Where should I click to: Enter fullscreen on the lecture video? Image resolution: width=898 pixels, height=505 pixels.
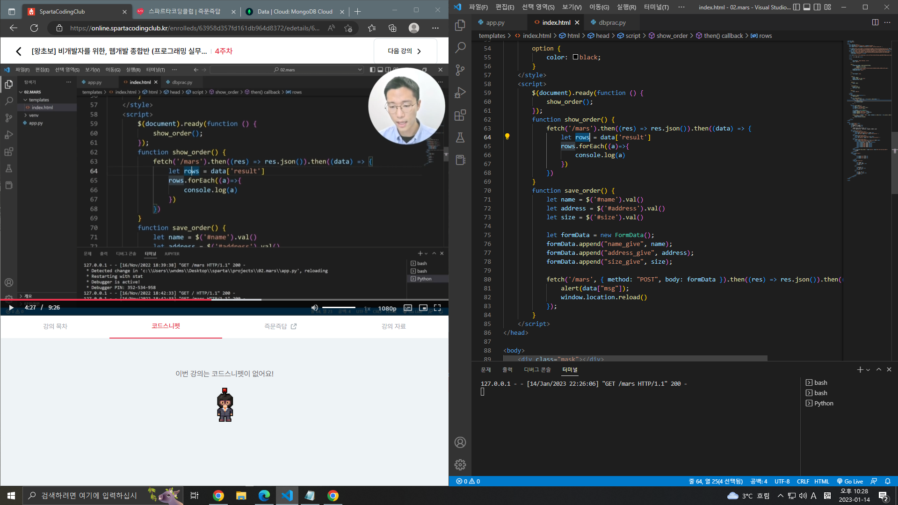click(437, 308)
